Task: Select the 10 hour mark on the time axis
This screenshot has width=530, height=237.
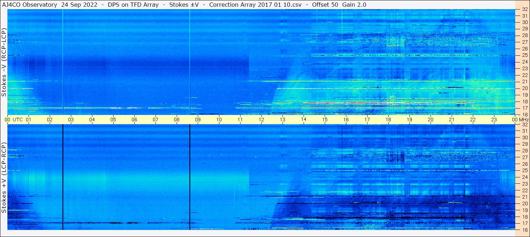Action: 219,120
